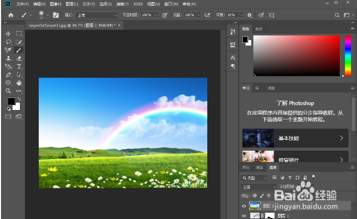Select the Spot Healing Brush tool
The image size is (357, 219).
click(x=8, y=50)
